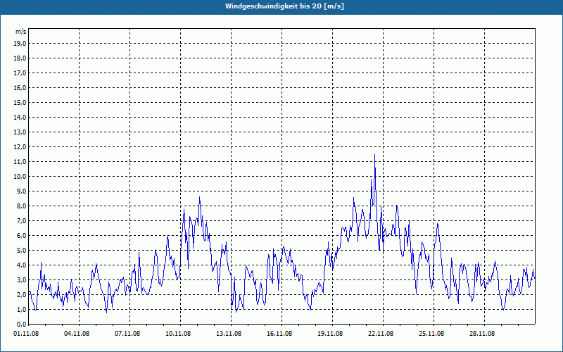Viewport: 563px width, 352px height.
Task: Select the 16.11.08 date label
Action: pos(279,334)
